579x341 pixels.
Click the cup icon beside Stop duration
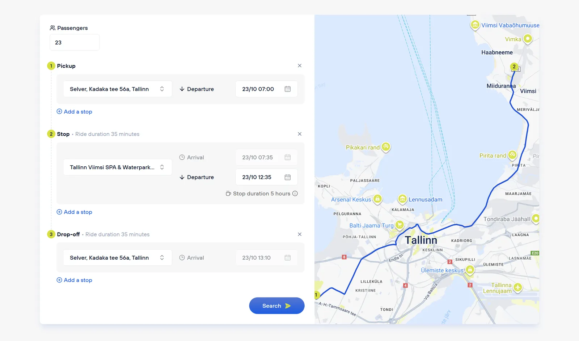[228, 193]
